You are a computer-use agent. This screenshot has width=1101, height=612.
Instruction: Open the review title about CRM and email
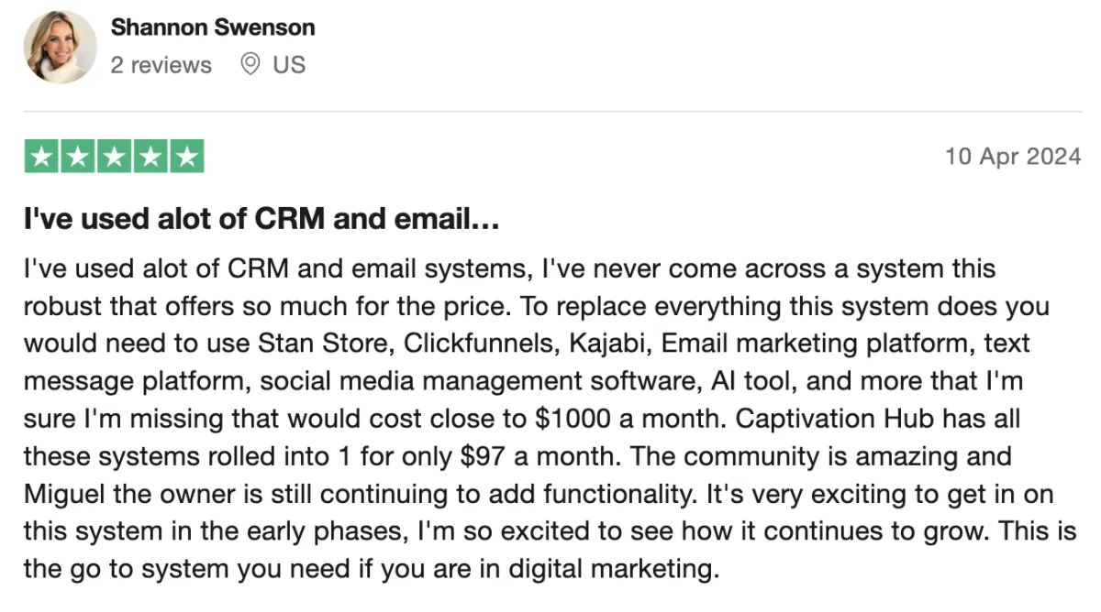(x=261, y=220)
